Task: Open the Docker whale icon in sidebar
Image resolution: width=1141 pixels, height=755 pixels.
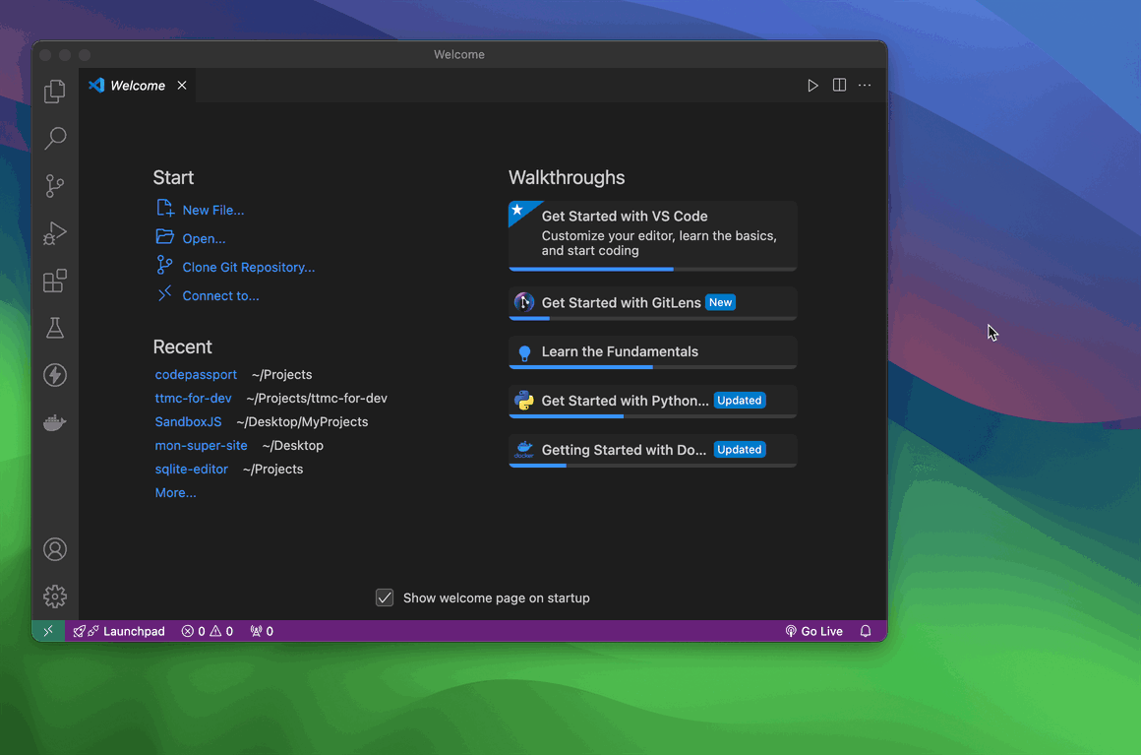Action: point(54,422)
